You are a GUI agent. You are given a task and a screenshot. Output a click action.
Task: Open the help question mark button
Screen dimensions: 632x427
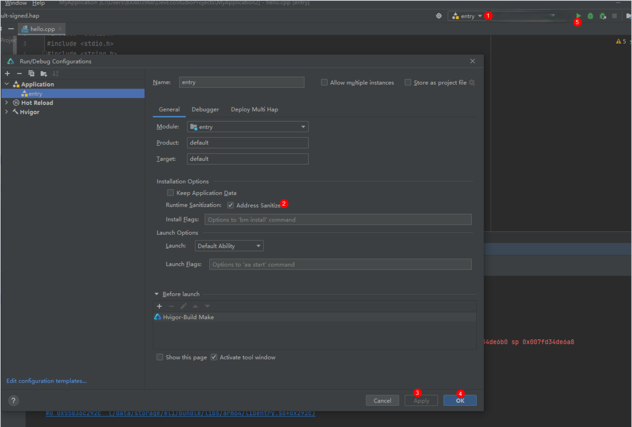tap(14, 401)
